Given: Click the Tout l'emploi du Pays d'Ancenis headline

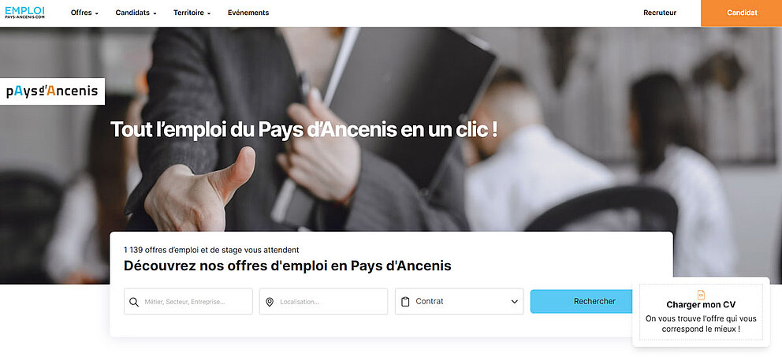Looking at the screenshot, I should (x=303, y=129).
